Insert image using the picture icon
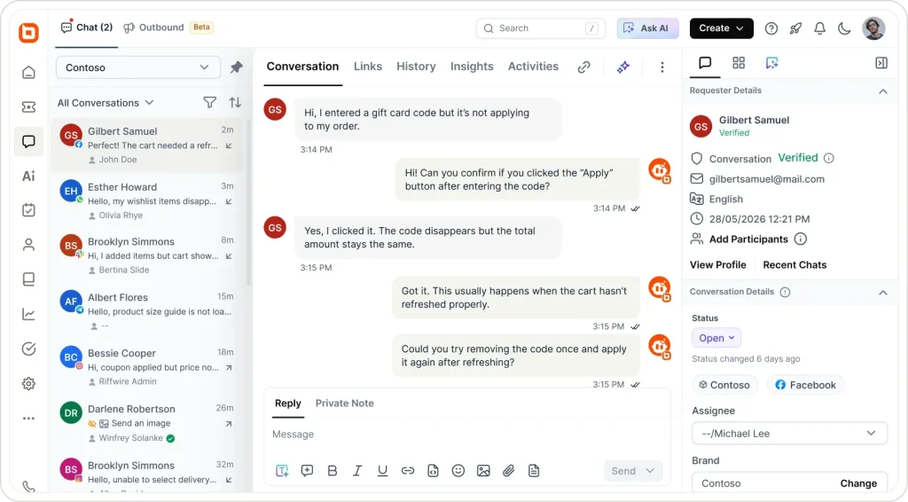Screen dimensions: 908x502 click(483, 471)
